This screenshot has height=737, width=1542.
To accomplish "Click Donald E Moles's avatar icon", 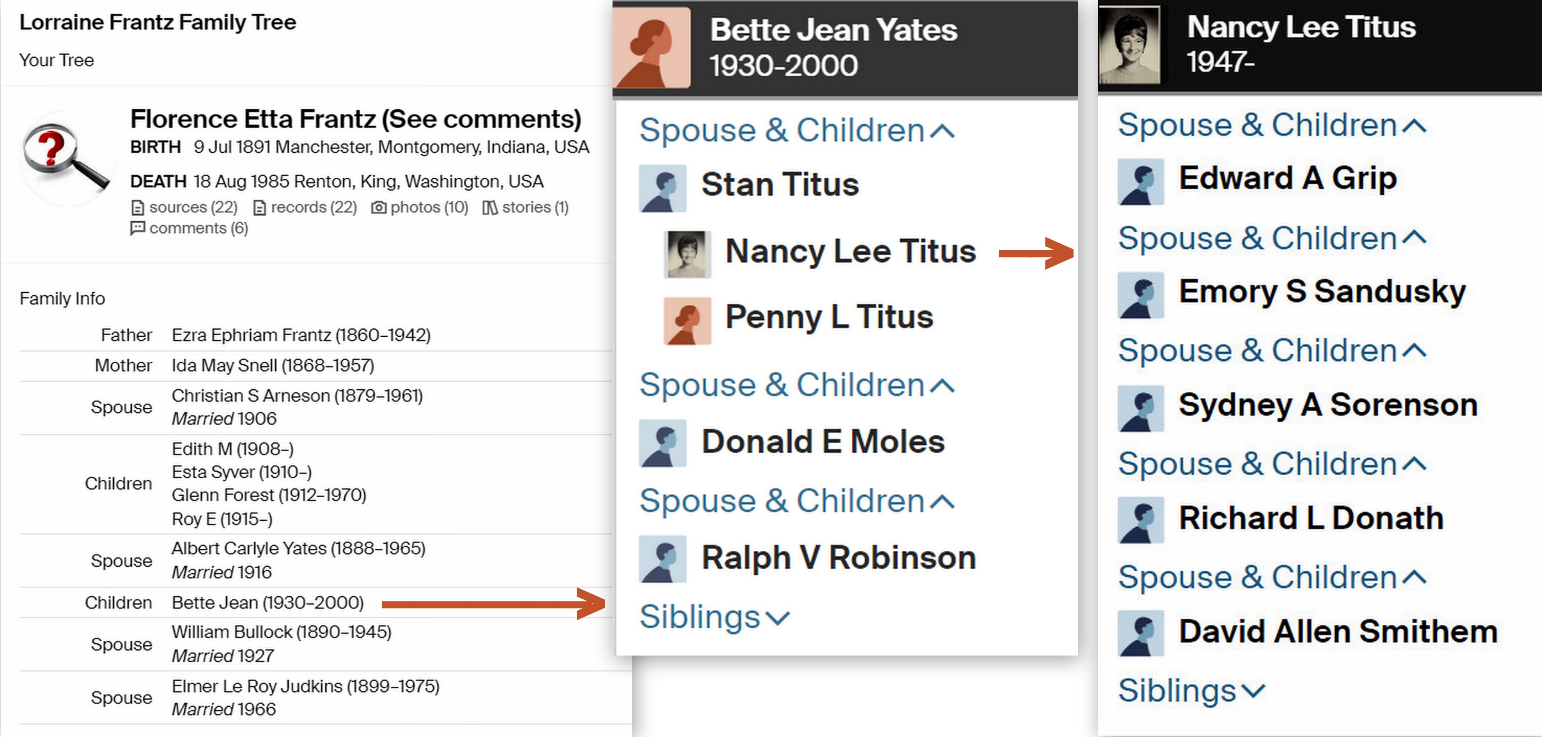I will tap(662, 443).
